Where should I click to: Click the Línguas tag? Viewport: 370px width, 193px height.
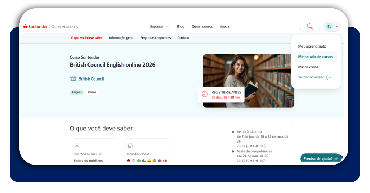[77, 92]
